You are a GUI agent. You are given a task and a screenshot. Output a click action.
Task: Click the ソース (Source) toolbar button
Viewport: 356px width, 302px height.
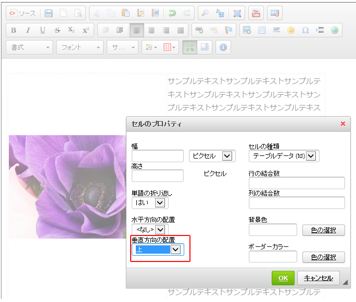[22, 13]
